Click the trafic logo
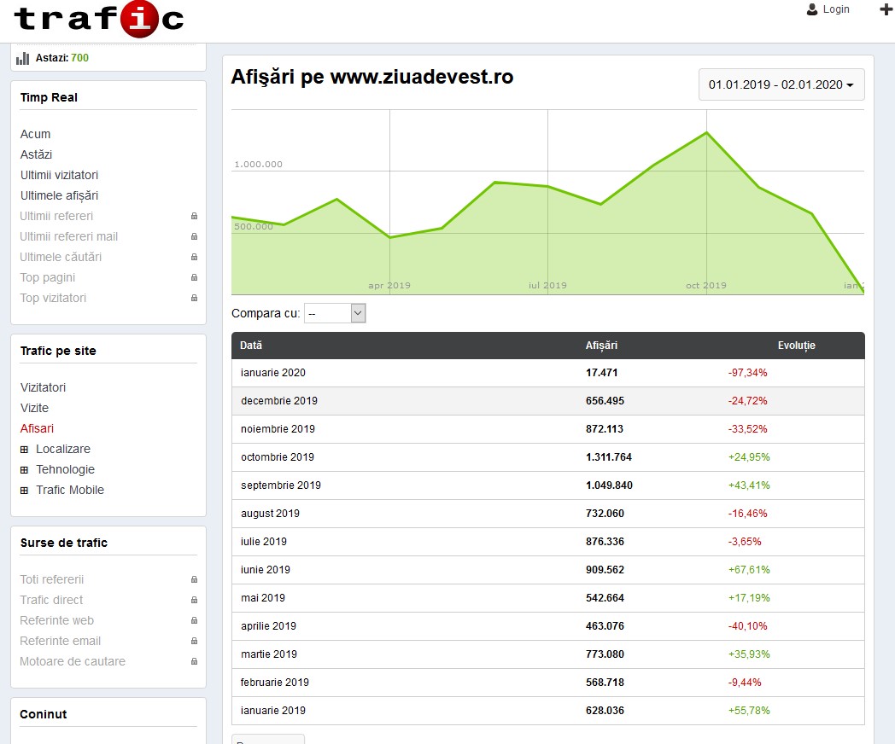 (x=99, y=20)
